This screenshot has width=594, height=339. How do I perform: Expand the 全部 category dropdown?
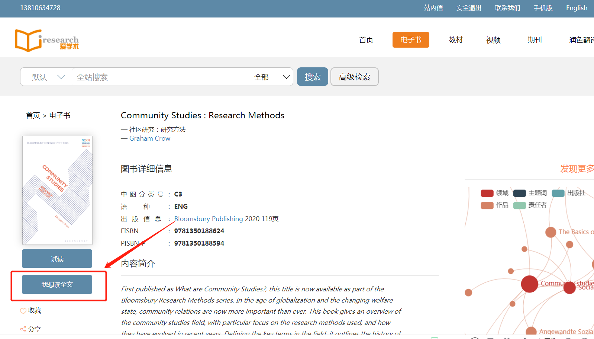click(x=272, y=77)
